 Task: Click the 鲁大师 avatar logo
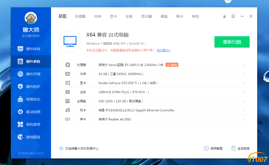click(31, 18)
